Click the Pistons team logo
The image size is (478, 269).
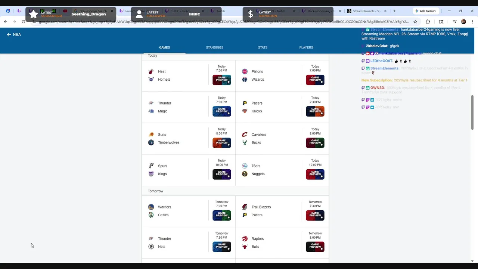[x=245, y=71]
